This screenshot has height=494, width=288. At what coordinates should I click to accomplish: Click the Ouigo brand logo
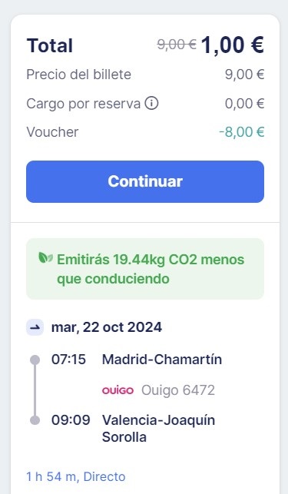tap(118, 390)
